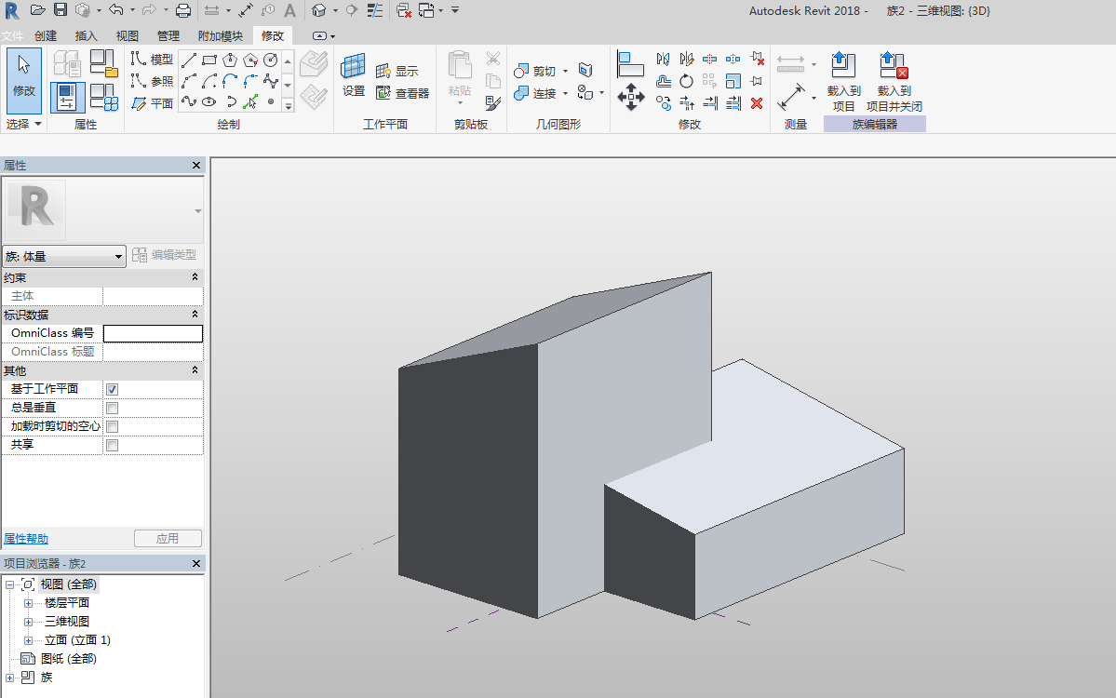Click the Print icon in quick access toolbar
The width and height of the screenshot is (1116, 698).
(183, 10)
